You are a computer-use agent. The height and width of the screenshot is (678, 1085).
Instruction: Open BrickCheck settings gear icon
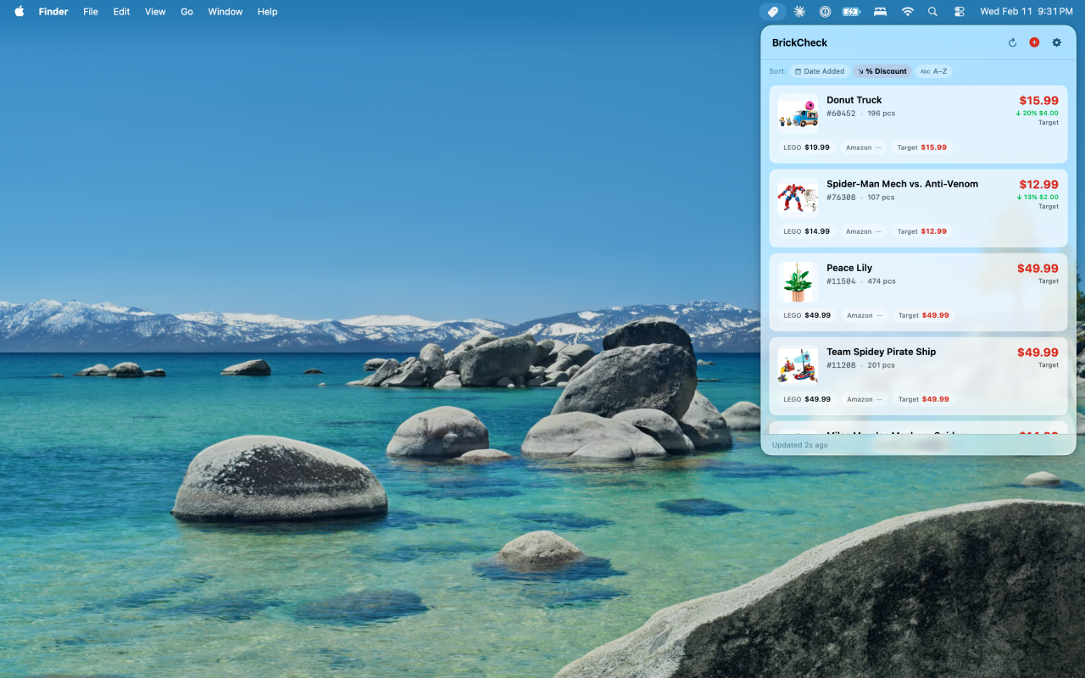tap(1056, 42)
